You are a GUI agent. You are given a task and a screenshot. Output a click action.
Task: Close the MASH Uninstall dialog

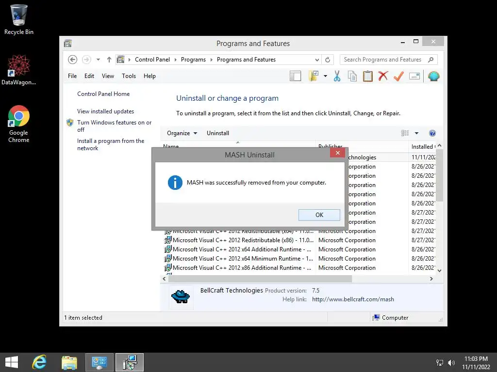(338, 153)
